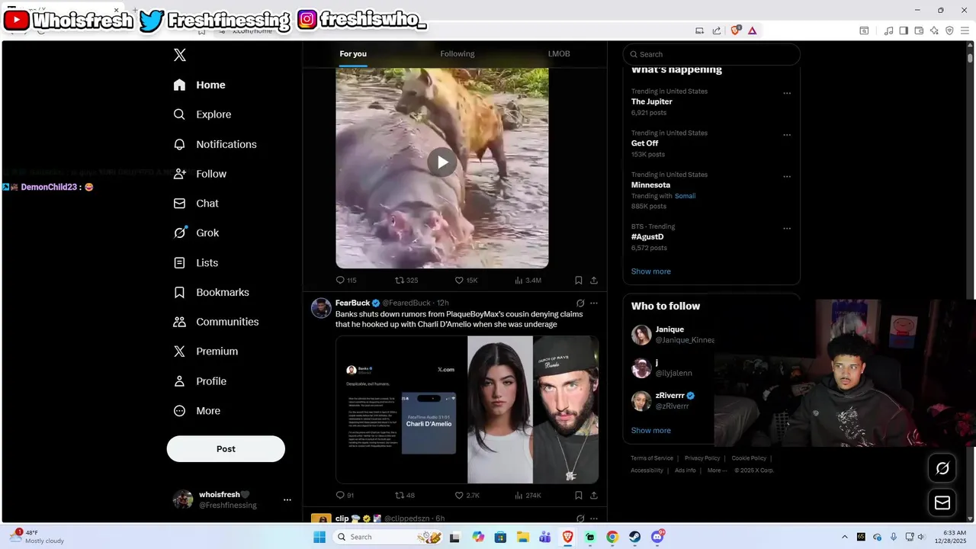
Task: Bookmark FearBuck's post
Action: (x=579, y=495)
